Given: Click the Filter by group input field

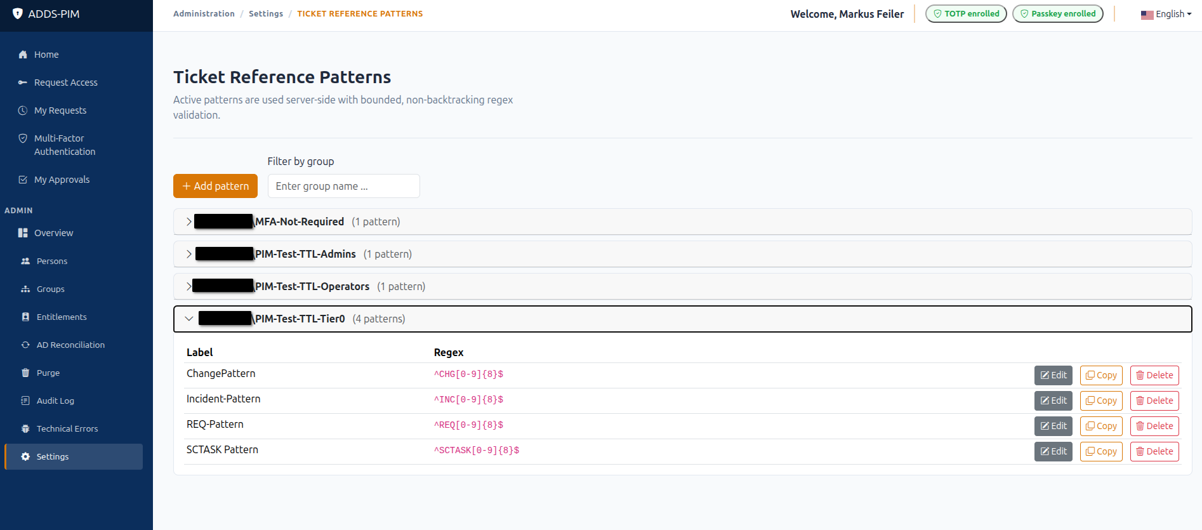Looking at the screenshot, I should [x=343, y=186].
